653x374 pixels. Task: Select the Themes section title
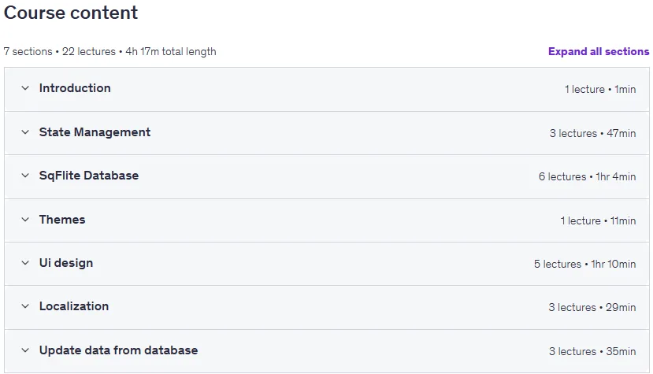62,220
